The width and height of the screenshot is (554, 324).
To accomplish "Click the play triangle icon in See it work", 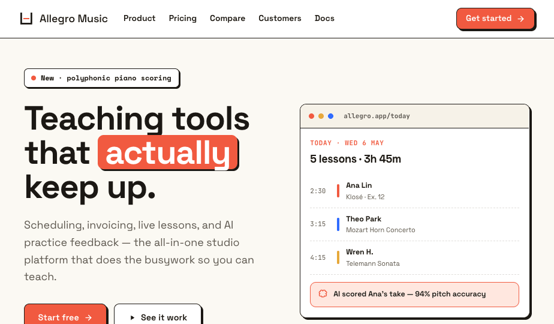I will click(x=133, y=317).
